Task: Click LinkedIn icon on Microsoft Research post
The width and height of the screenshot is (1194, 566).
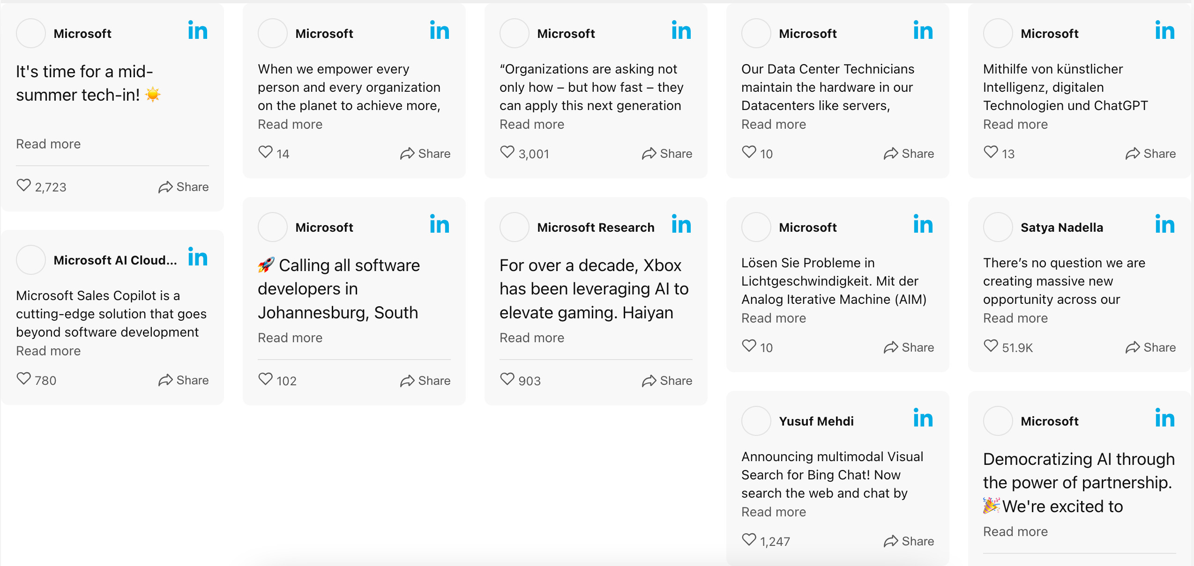Action: pyautogui.click(x=681, y=225)
